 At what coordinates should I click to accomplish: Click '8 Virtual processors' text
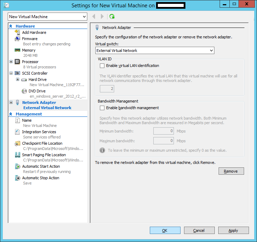(39, 67)
